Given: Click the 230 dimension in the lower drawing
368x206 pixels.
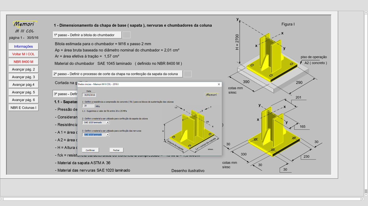Looking at the screenshot, I should tap(307, 156).
